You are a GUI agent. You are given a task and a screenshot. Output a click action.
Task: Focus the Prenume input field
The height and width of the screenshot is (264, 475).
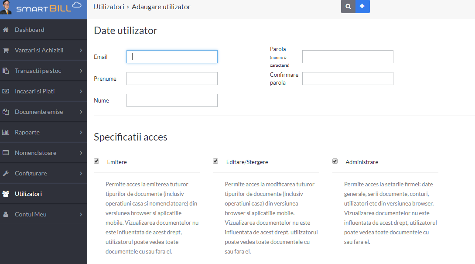[172, 79]
